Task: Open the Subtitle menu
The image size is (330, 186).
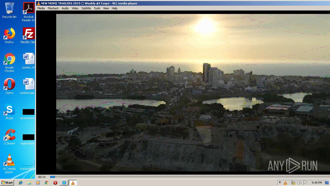Action: coord(86,8)
